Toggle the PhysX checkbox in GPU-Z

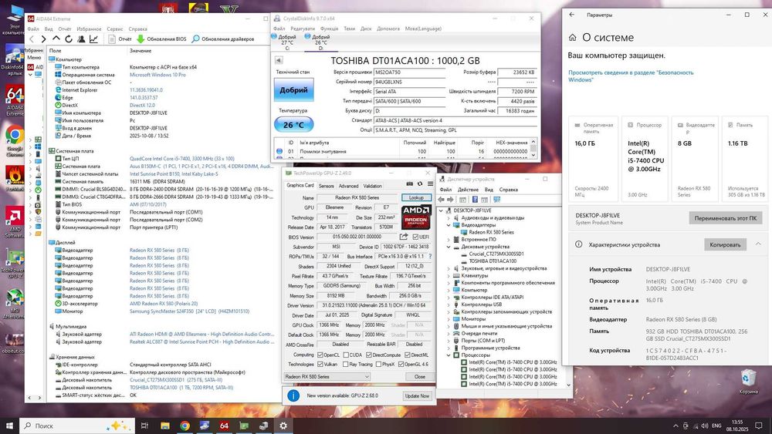pos(378,364)
